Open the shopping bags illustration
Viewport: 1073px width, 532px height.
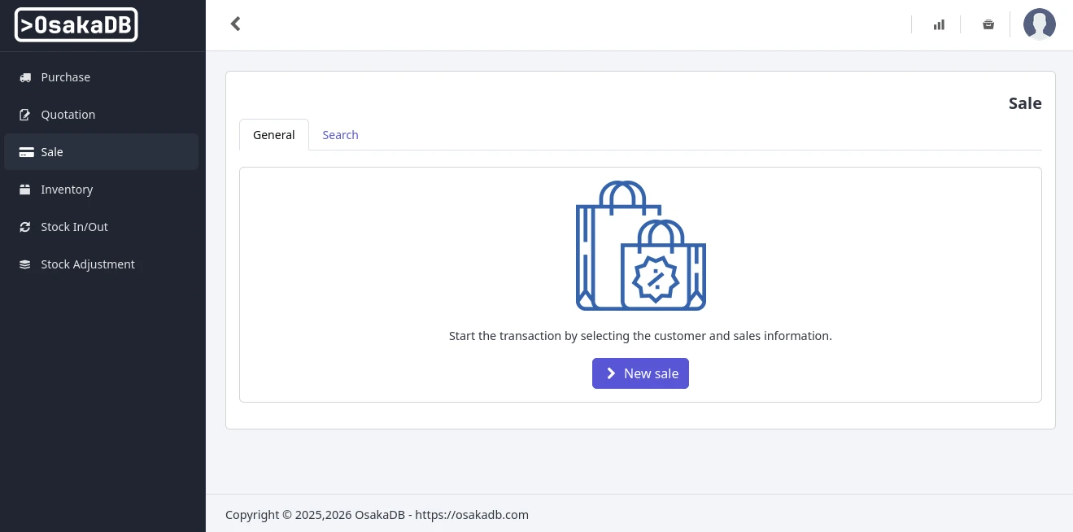[640, 245]
